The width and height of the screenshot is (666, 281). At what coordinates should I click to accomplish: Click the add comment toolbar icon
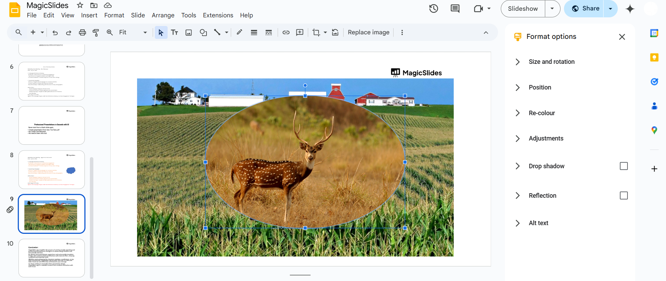(300, 32)
